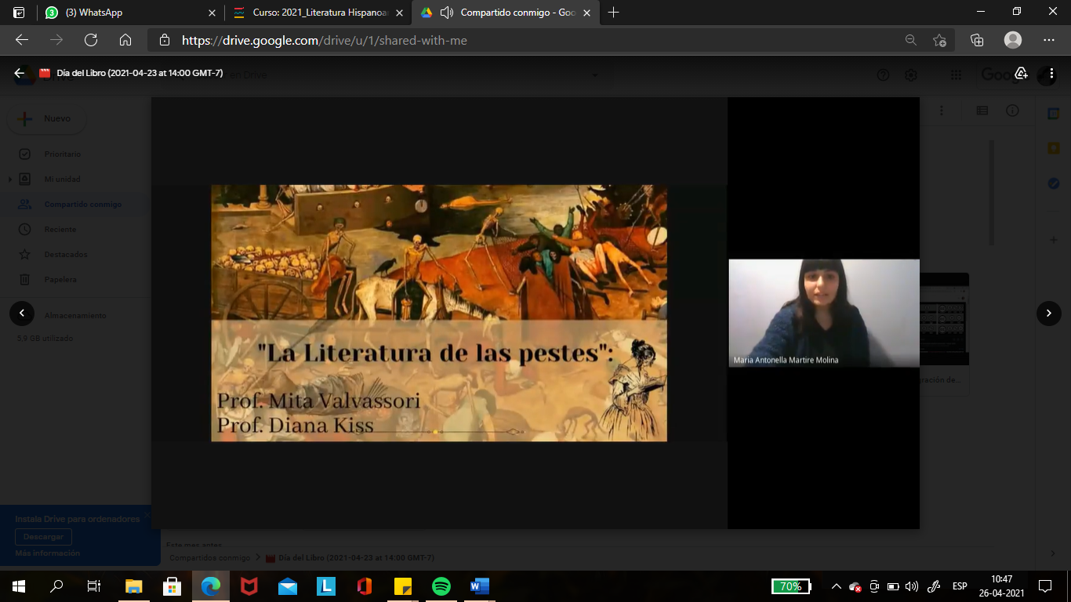Screen dimensions: 1071x602
Task: Open Almacenamiento in sidebar
Action: [74, 316]
